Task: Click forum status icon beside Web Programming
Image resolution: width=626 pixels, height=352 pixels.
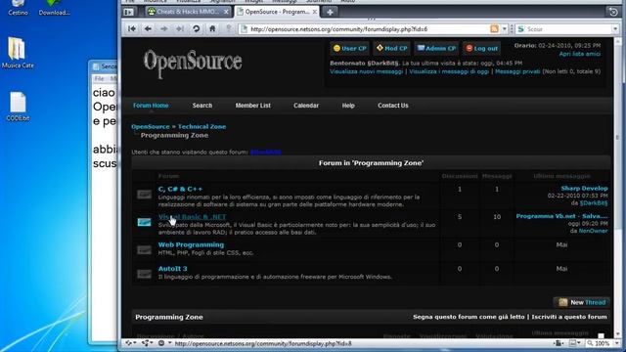Action: pyautogui.click(x=144, y=250)
